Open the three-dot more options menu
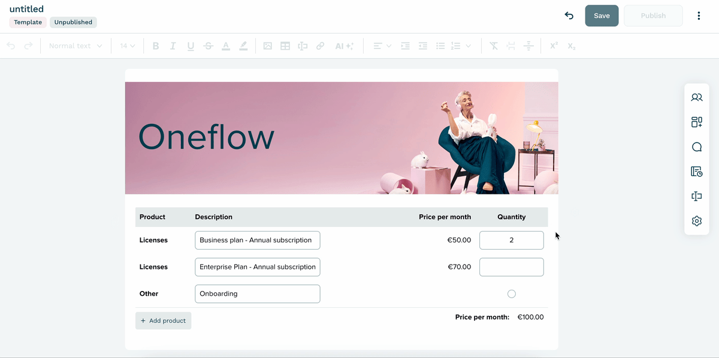Viewport: 719px width, 358px height. tap(699, 16)
